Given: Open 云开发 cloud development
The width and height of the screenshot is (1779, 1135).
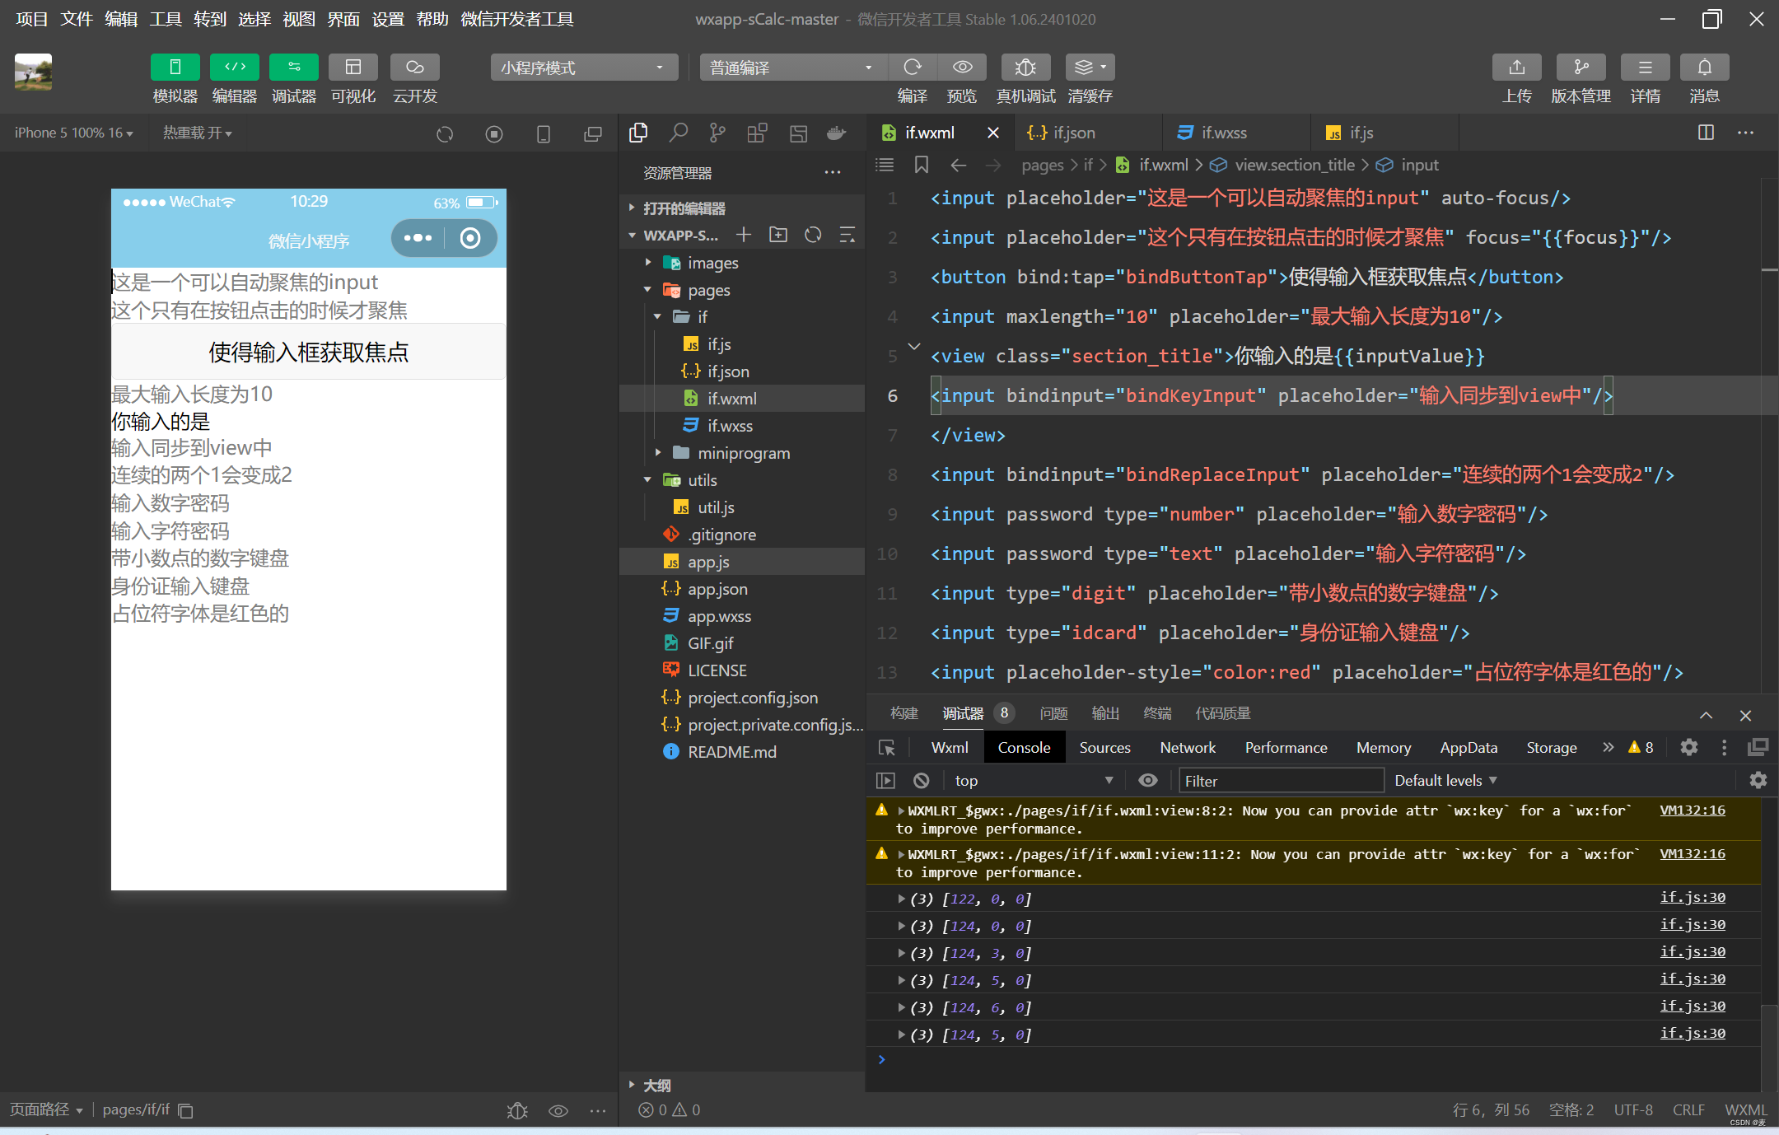Looking at the screenshot, I should pyautogui.click(x=414, y=67).
